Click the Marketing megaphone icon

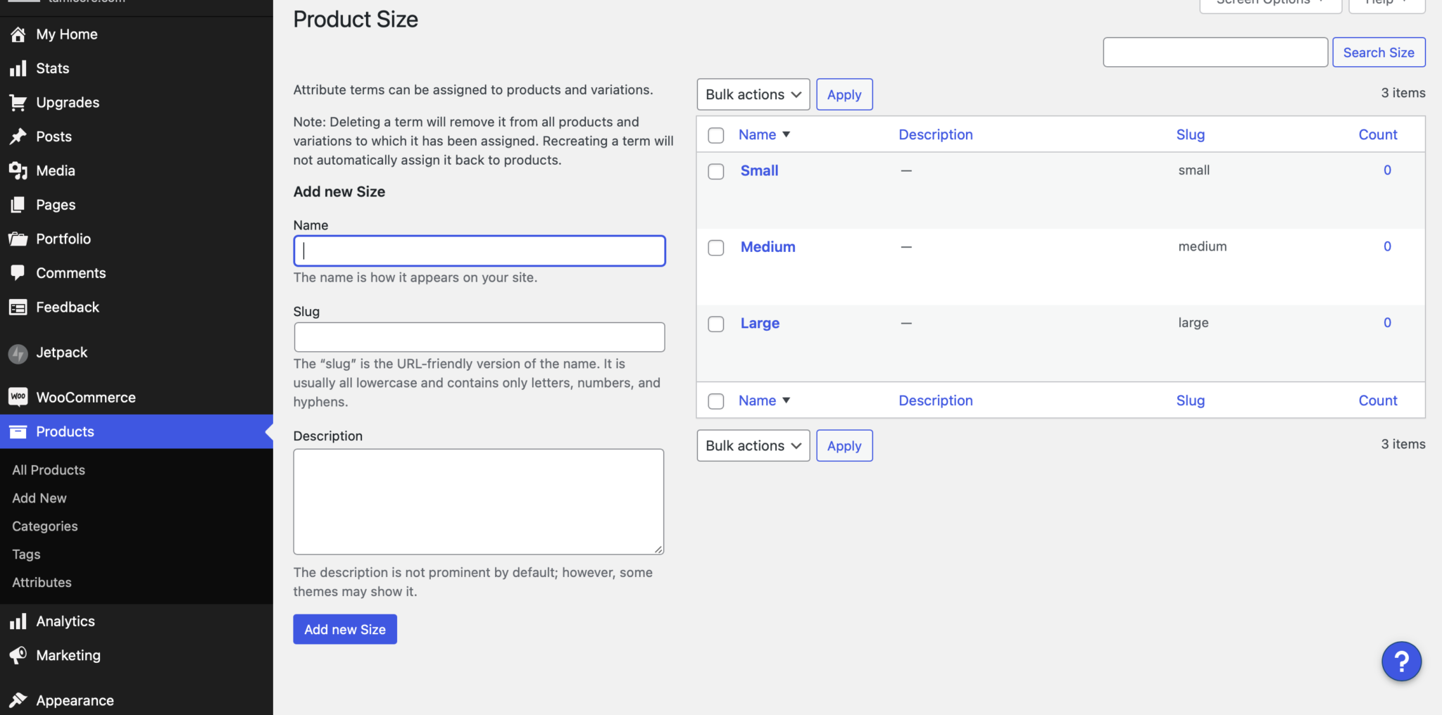coord(18,656)
